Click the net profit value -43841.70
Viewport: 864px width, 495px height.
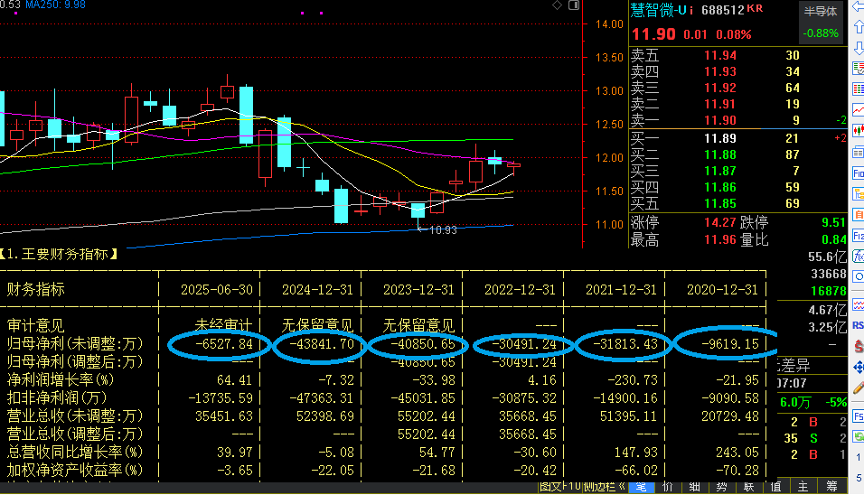pos(323,344)
